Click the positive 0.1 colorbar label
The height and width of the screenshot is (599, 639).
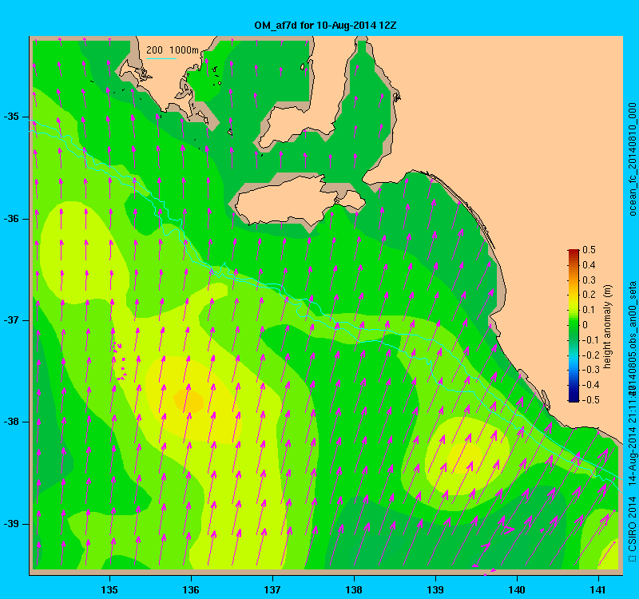pos(589,310)
